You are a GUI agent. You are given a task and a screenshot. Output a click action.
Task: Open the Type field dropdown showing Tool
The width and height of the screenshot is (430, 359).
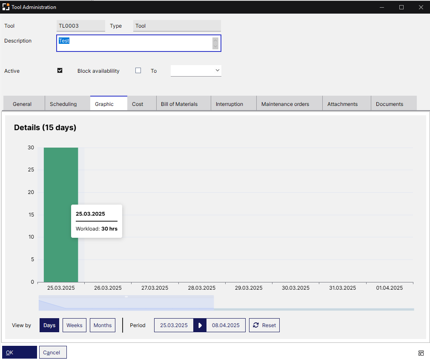[177, 26]
